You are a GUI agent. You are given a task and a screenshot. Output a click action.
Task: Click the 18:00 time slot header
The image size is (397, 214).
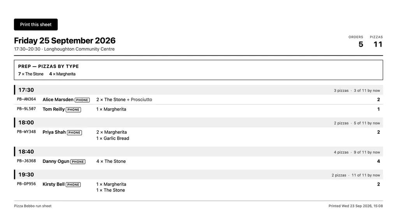coord(198,123)
